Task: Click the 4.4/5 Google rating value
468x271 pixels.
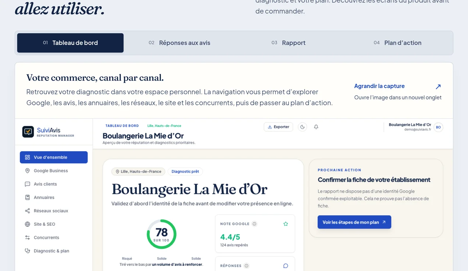Action: [x=230, y=237]
